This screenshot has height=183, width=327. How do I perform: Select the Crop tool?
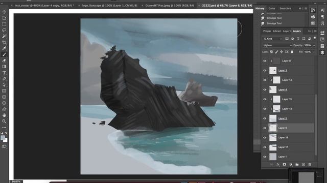pos(4,42)
